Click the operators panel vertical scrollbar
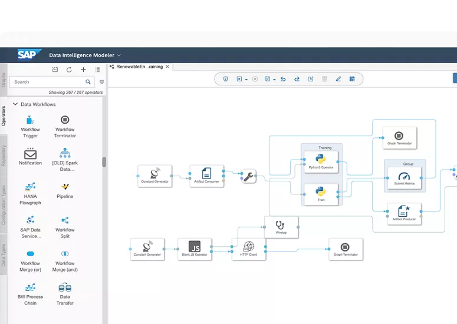This screenshot has width=457, height=324. (104, 162)
